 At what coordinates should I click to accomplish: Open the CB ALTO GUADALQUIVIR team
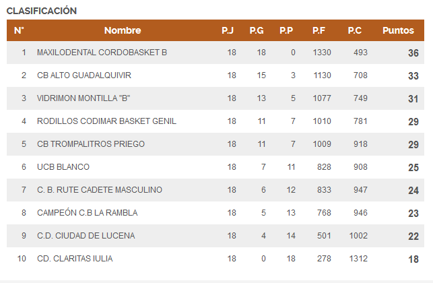coord(84,75)
